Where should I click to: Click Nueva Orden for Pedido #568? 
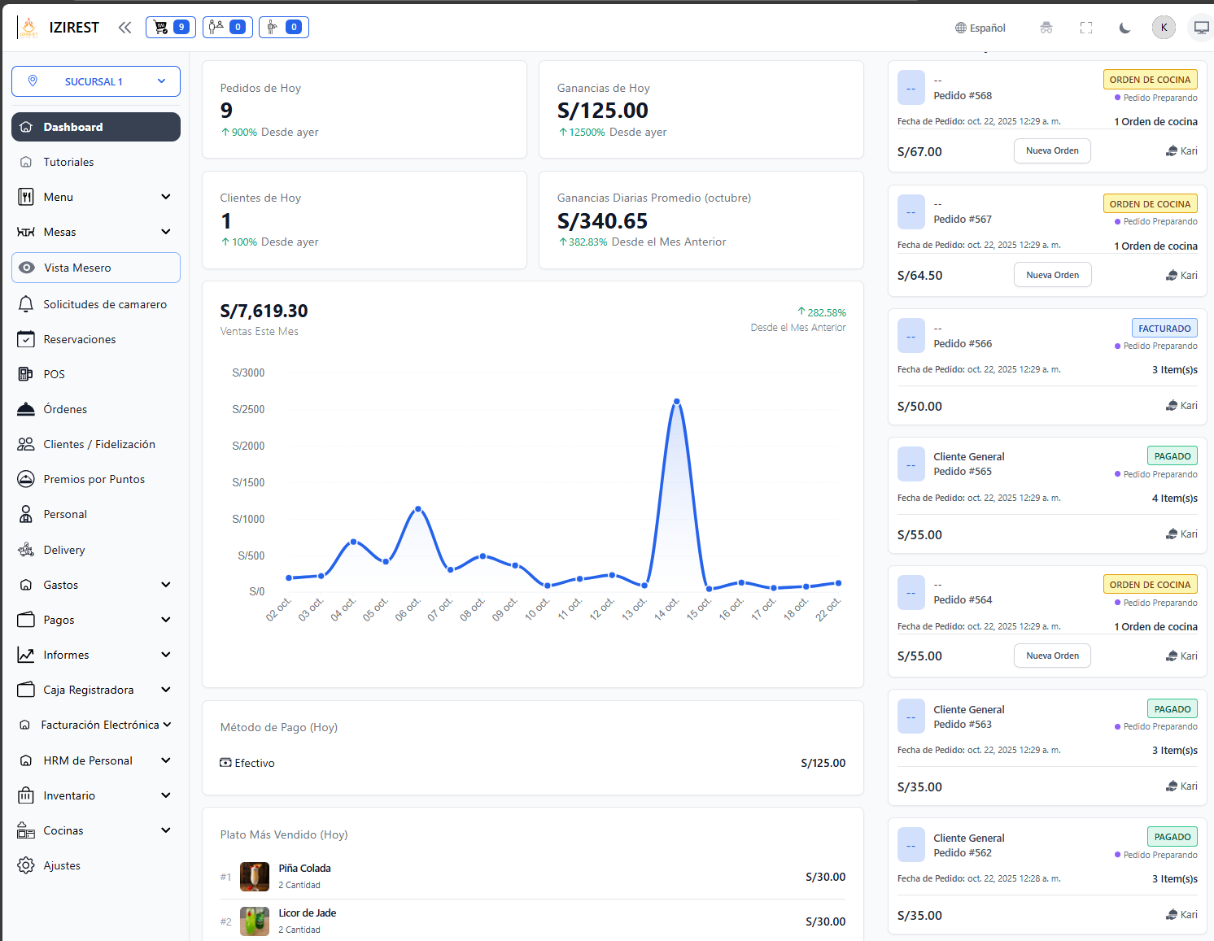coord(1051,150)
